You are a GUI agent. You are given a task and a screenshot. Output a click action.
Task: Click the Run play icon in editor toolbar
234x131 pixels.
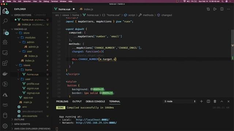pos(215,9)
